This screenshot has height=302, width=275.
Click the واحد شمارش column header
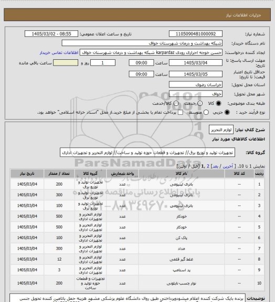pos(122,174)
